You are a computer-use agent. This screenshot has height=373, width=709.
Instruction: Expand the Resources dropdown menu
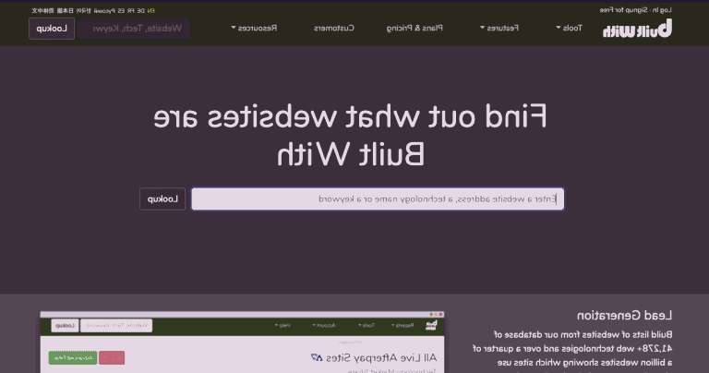pyautogui.click(x=254, y=28)
